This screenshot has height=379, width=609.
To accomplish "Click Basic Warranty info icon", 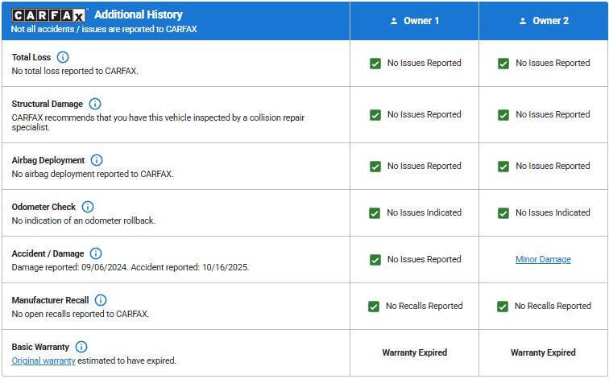I will click(x=81, y=347).
